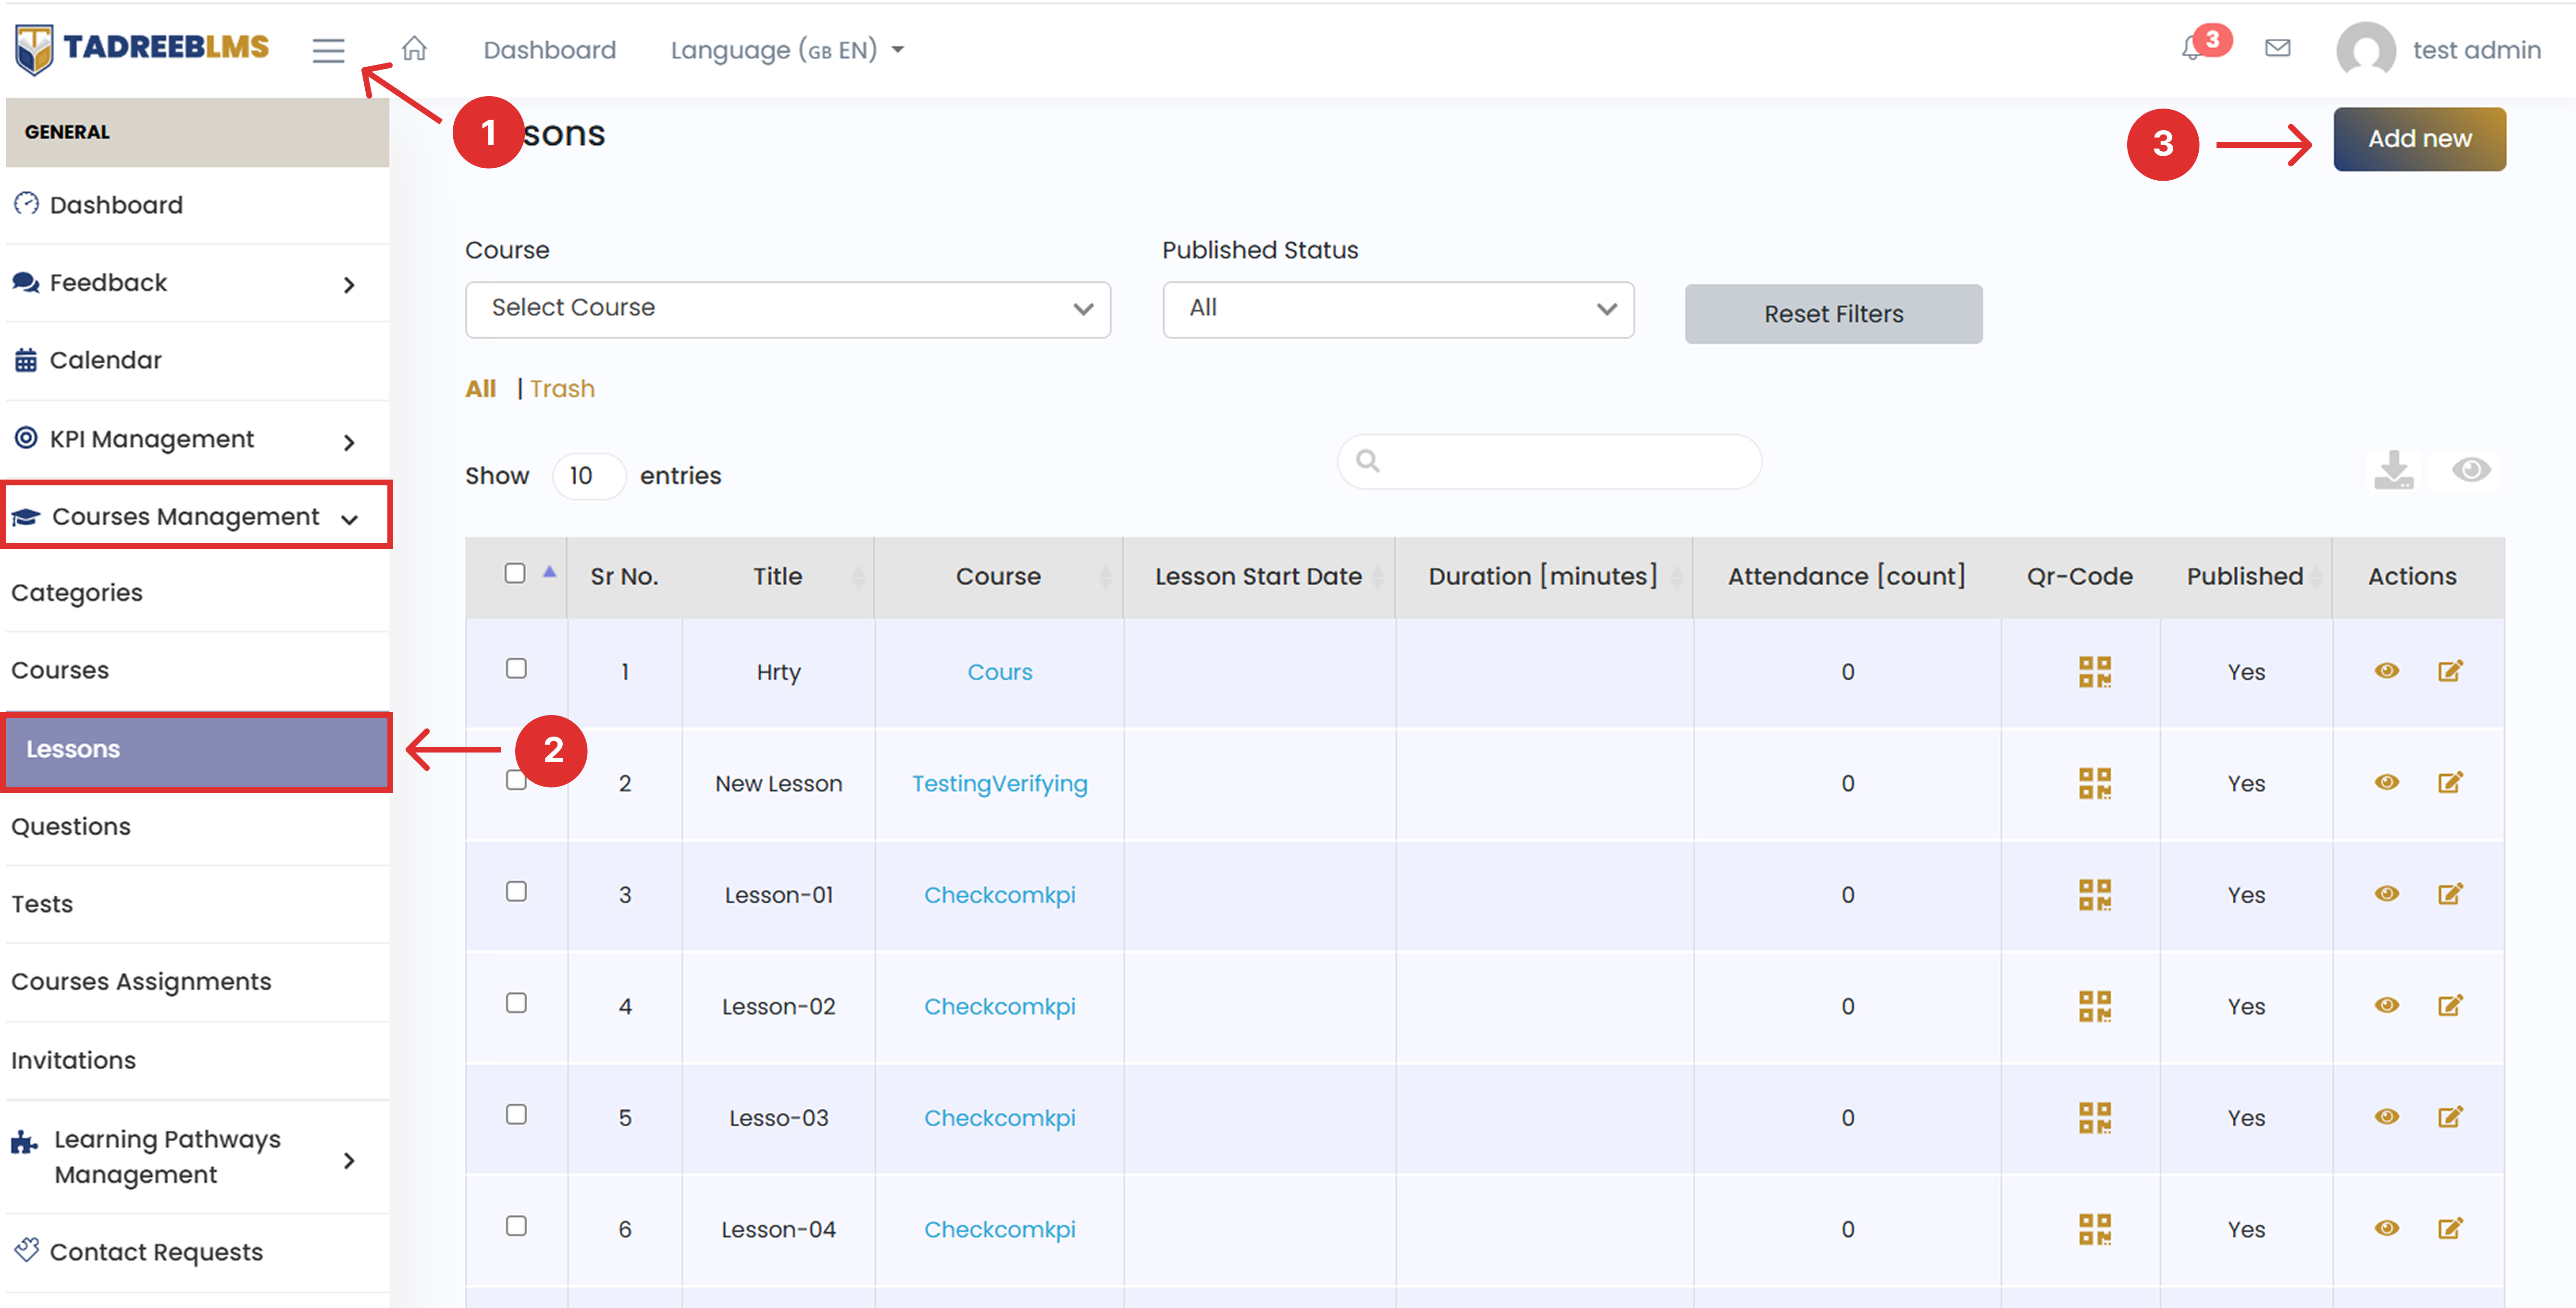Check the Lesso-03 row checkbox
This screenshot has height=1308, width=2576.
pyautogui.click(x=516, y=1114)
